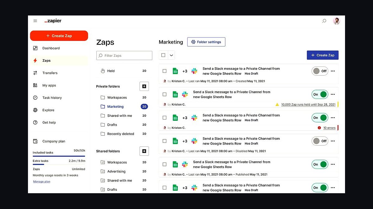Click the Held hand icon
Viewport: 373px width, 209px height.
[103, 71]
